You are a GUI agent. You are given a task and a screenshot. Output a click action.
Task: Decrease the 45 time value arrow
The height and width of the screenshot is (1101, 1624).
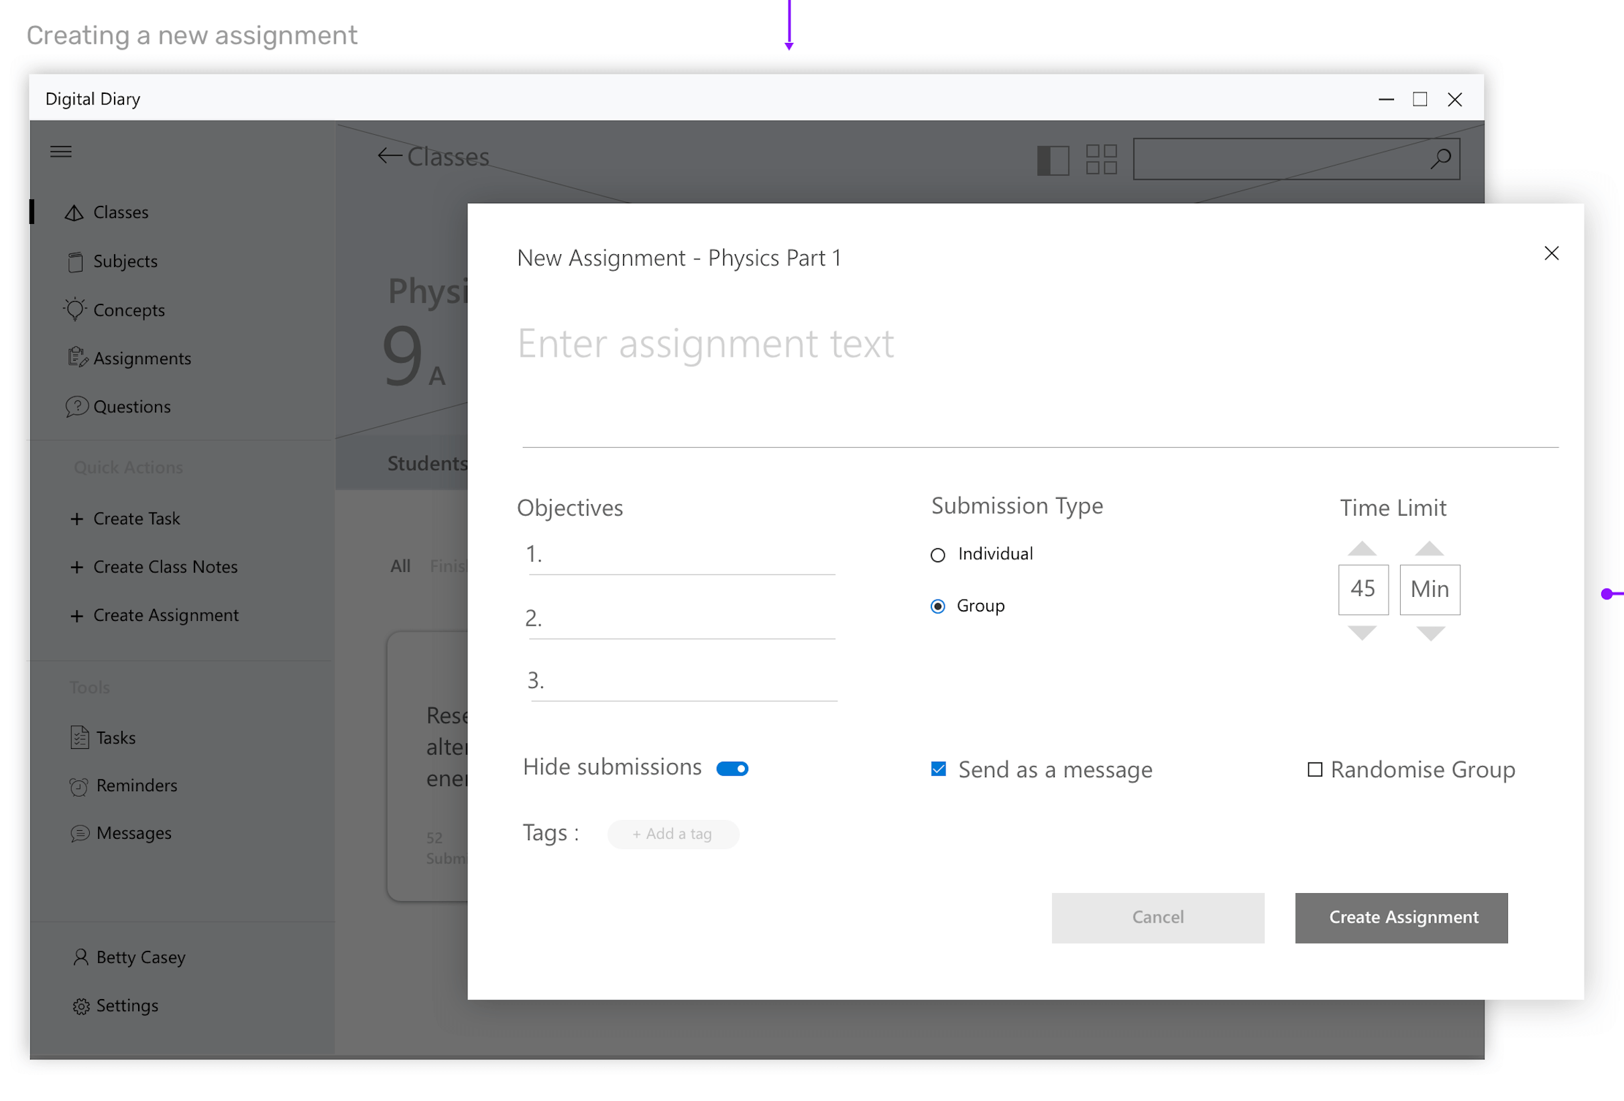point(1362,632)
